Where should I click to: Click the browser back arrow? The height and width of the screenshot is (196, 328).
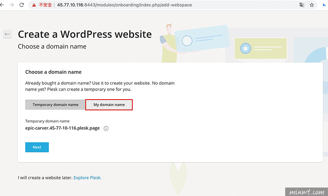tap(2, 5)
